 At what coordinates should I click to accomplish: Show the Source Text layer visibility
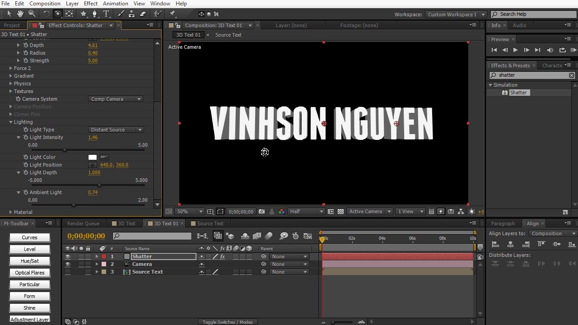68,272
